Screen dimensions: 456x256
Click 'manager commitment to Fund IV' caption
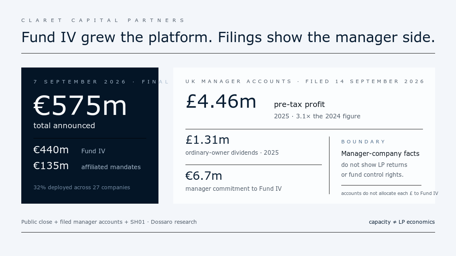[x=233, y=189]
